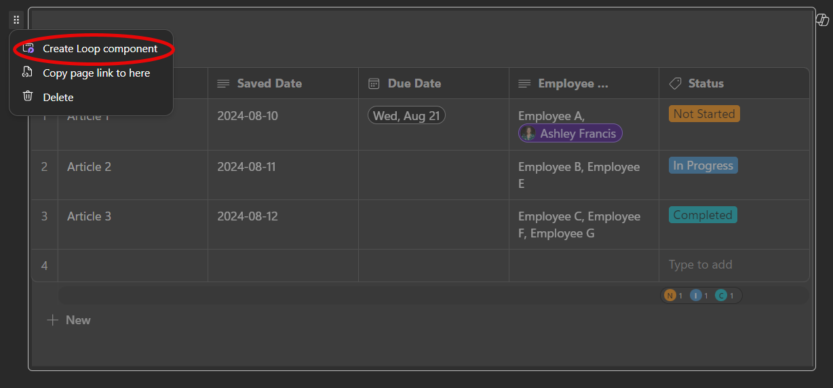Click the Saved Date column text icon

pyautogui.click(x=223, y=83)
